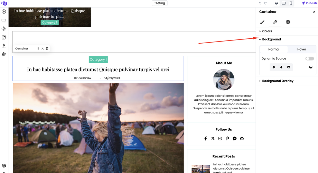Select the parent element arrow on Container toolbar
Screen dimensions: 318x173
pyautogui.click(x=43, y=48)
